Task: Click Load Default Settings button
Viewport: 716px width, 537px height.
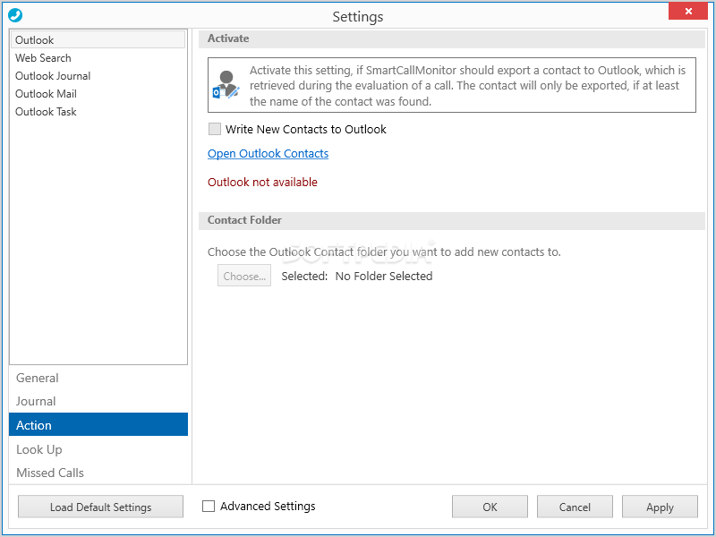Action: [100, 507]
